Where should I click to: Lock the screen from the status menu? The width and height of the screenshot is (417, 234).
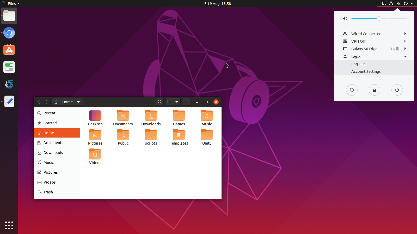[375, 90]
